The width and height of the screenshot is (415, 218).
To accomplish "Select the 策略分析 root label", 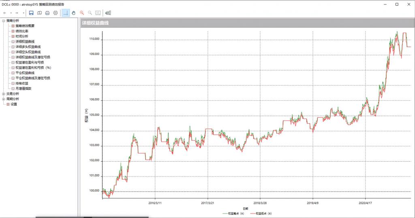I will 13,21.
